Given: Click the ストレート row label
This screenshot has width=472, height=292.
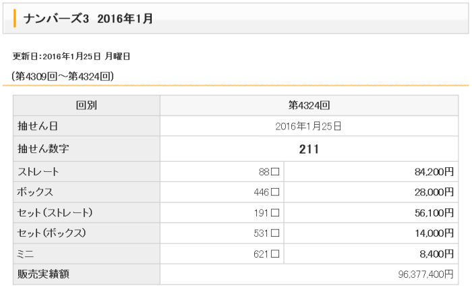Looking at the screenshot, I should click(x=38, y=172).
